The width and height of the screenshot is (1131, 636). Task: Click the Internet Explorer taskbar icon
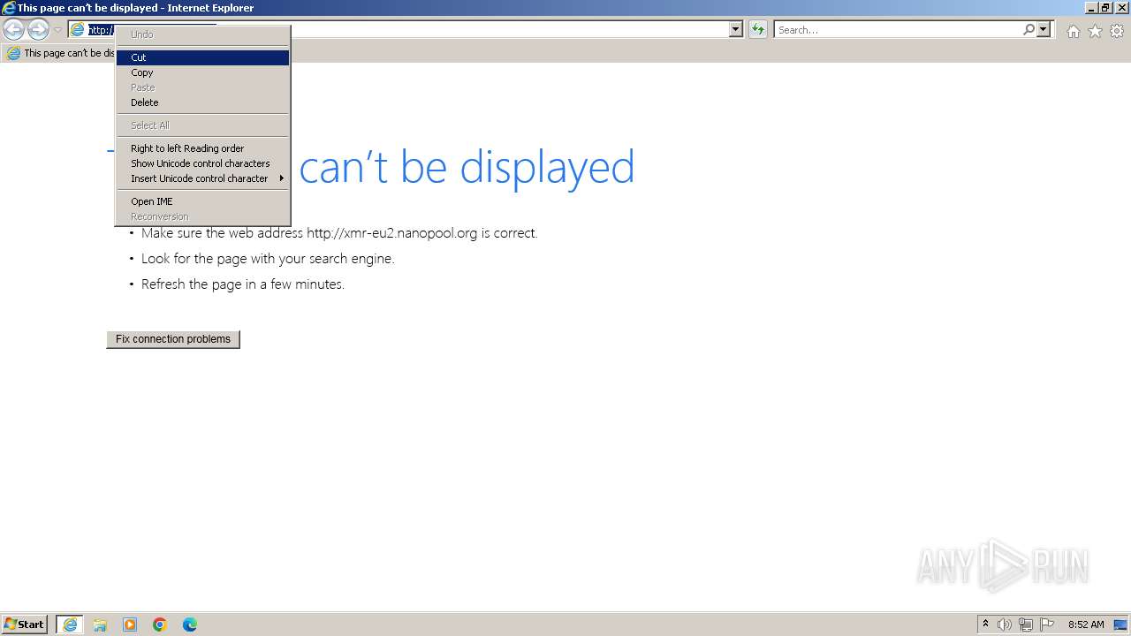[x=70, y=625]
